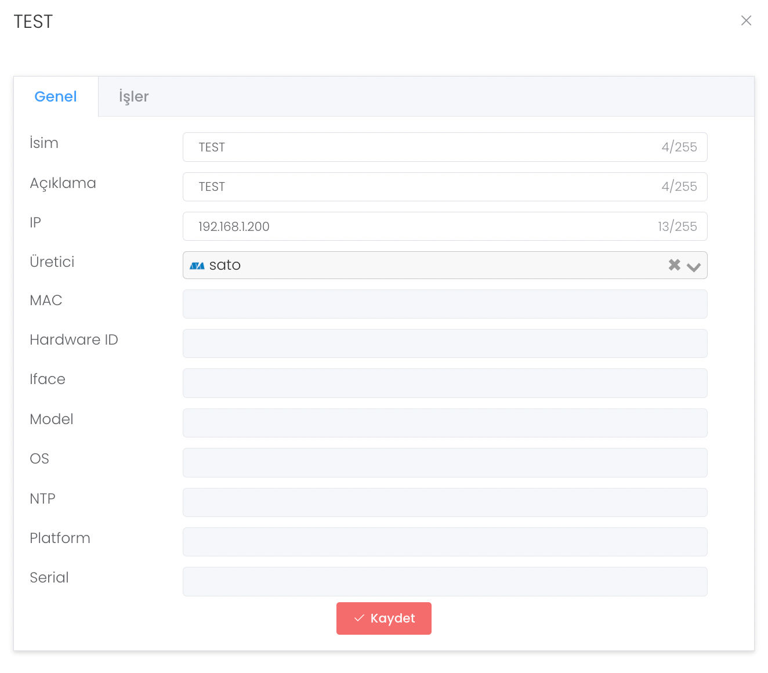Select the NTP input field
This screenshot has height=673, width=768.
[x=444, y=502]
